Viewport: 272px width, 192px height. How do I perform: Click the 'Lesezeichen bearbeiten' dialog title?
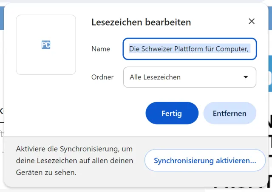141,22
